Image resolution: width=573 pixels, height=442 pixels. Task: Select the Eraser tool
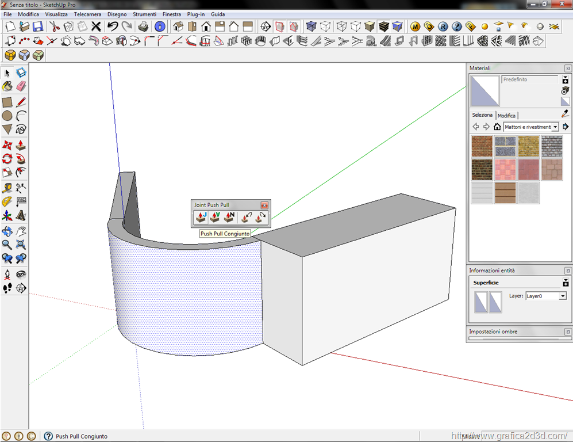[21, 86]
